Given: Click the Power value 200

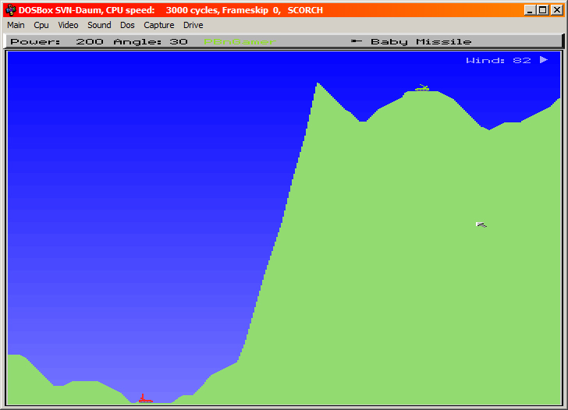Looking at the screenshot, I should [x=91, y=41].
